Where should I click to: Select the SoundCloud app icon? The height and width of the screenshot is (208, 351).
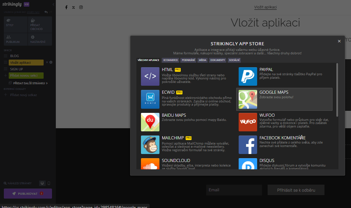click(x=150, y=164)
